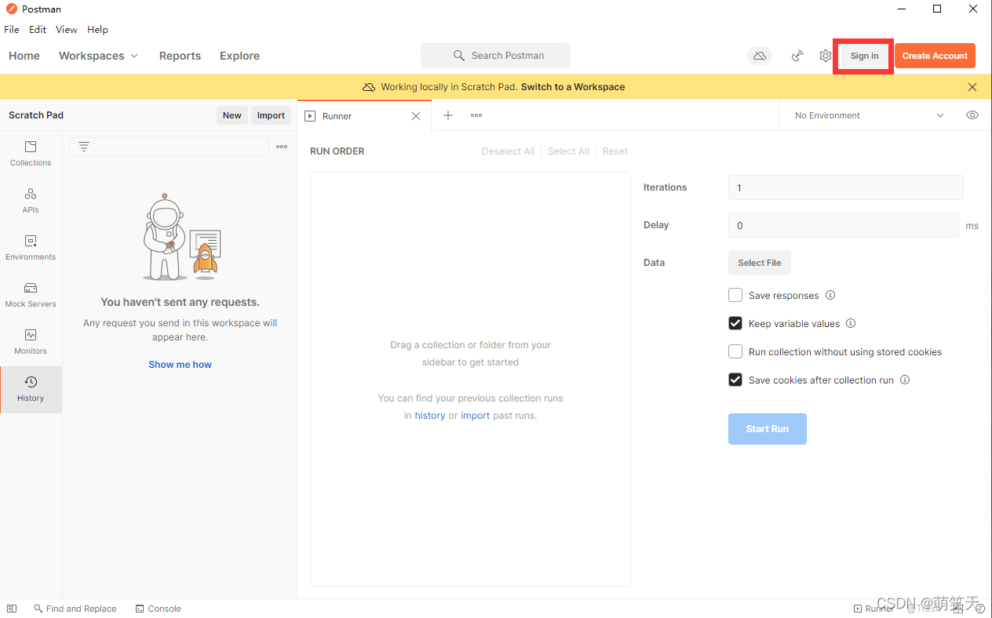The height and width of the screenshot is (618, 992).
Task: Expand the Workspaces dropdown
Action: pos(98,56)
